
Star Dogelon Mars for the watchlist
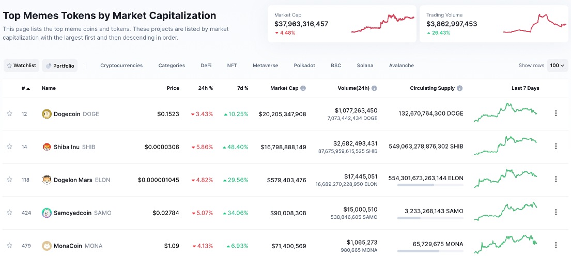tap(9, 180)
